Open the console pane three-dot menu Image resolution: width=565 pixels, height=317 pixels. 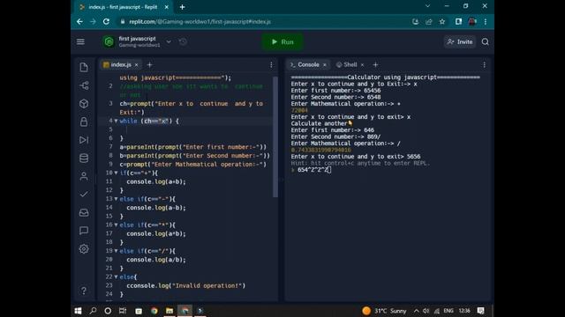click(485, 64)
